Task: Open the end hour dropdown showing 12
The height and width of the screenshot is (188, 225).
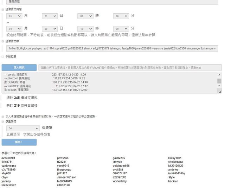Action: coord(85,28)
